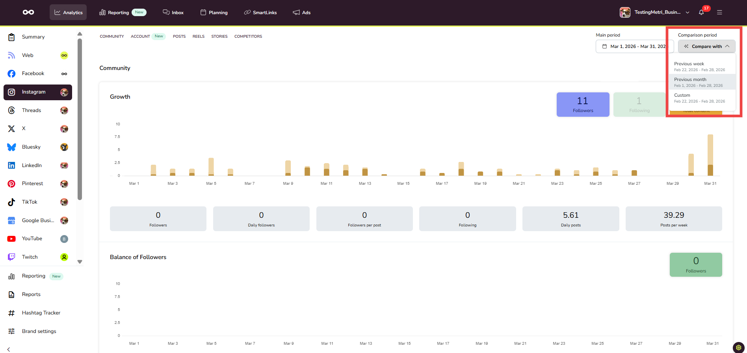Click the bottom Following 0 stat card
The image size is (747, 353).
click(468, 219)
